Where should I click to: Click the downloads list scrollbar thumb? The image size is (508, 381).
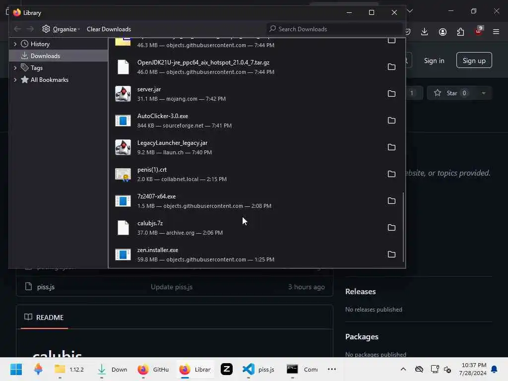point(403,227)
